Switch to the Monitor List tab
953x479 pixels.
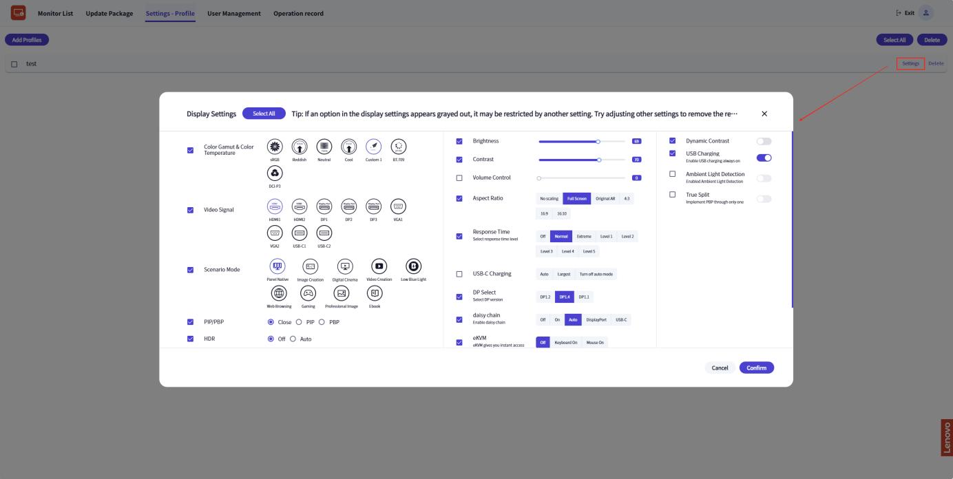(54, 14)
